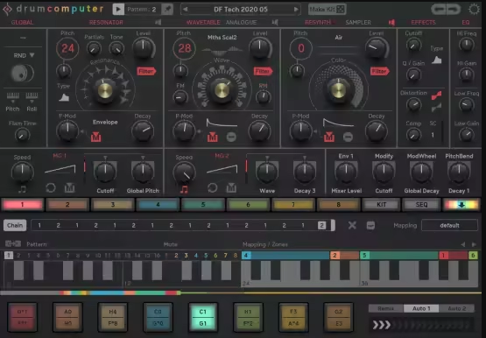Click the undo/redo arrows icon
The image size is (486, 338).
pyautogui.click(x=447, y=10)
